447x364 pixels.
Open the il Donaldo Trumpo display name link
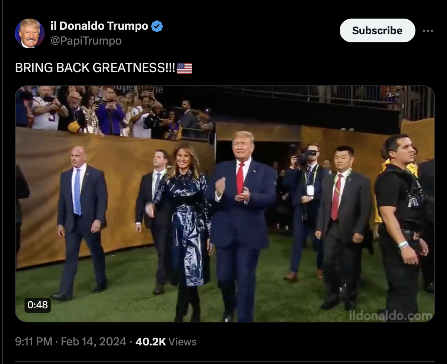pos(99,26)
